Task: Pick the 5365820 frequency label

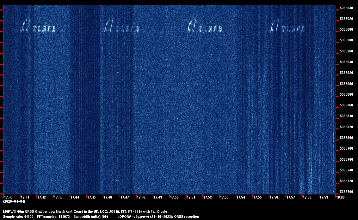Action: point(346,127)
